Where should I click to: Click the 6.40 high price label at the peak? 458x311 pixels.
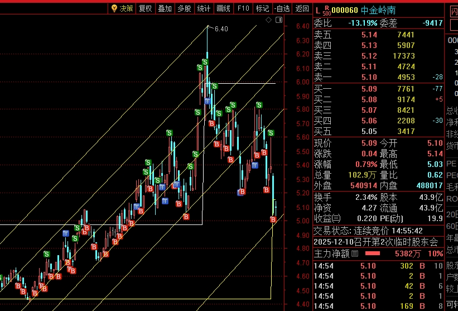221,29
